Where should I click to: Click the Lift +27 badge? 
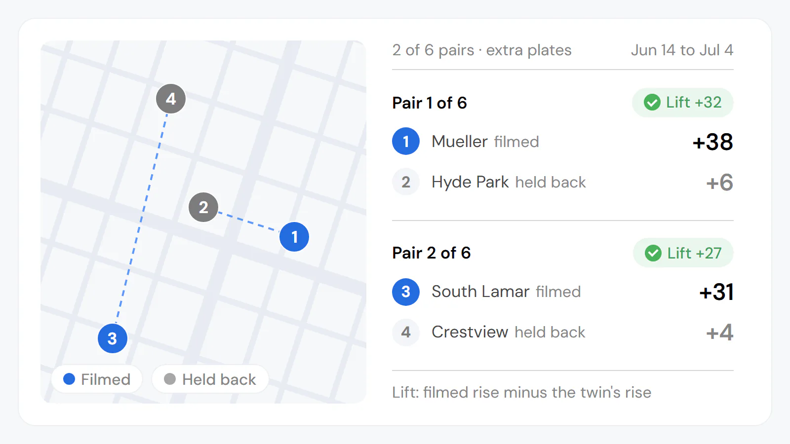pos(683,253)
